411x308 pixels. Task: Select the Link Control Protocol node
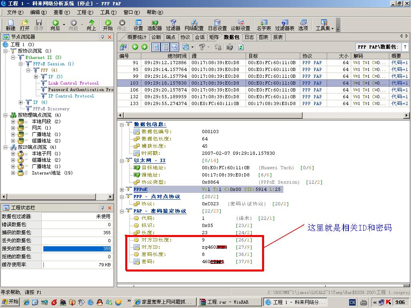(x=73, y=83)
